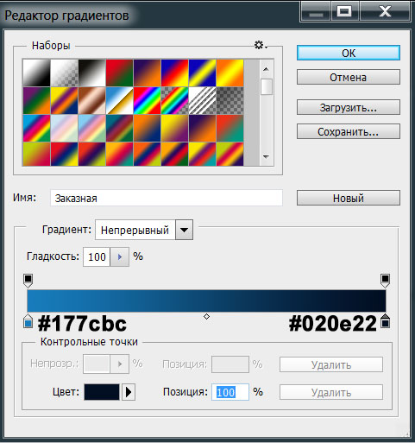Click scroll-up arrow of presets list
The width and height of the screenshot is (415, 443).
tap(266, 69)
